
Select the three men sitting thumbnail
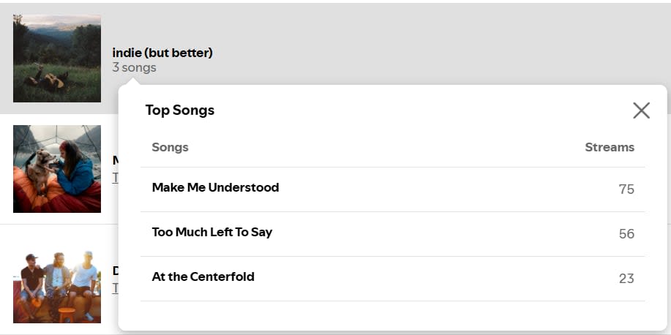(57, 286)
